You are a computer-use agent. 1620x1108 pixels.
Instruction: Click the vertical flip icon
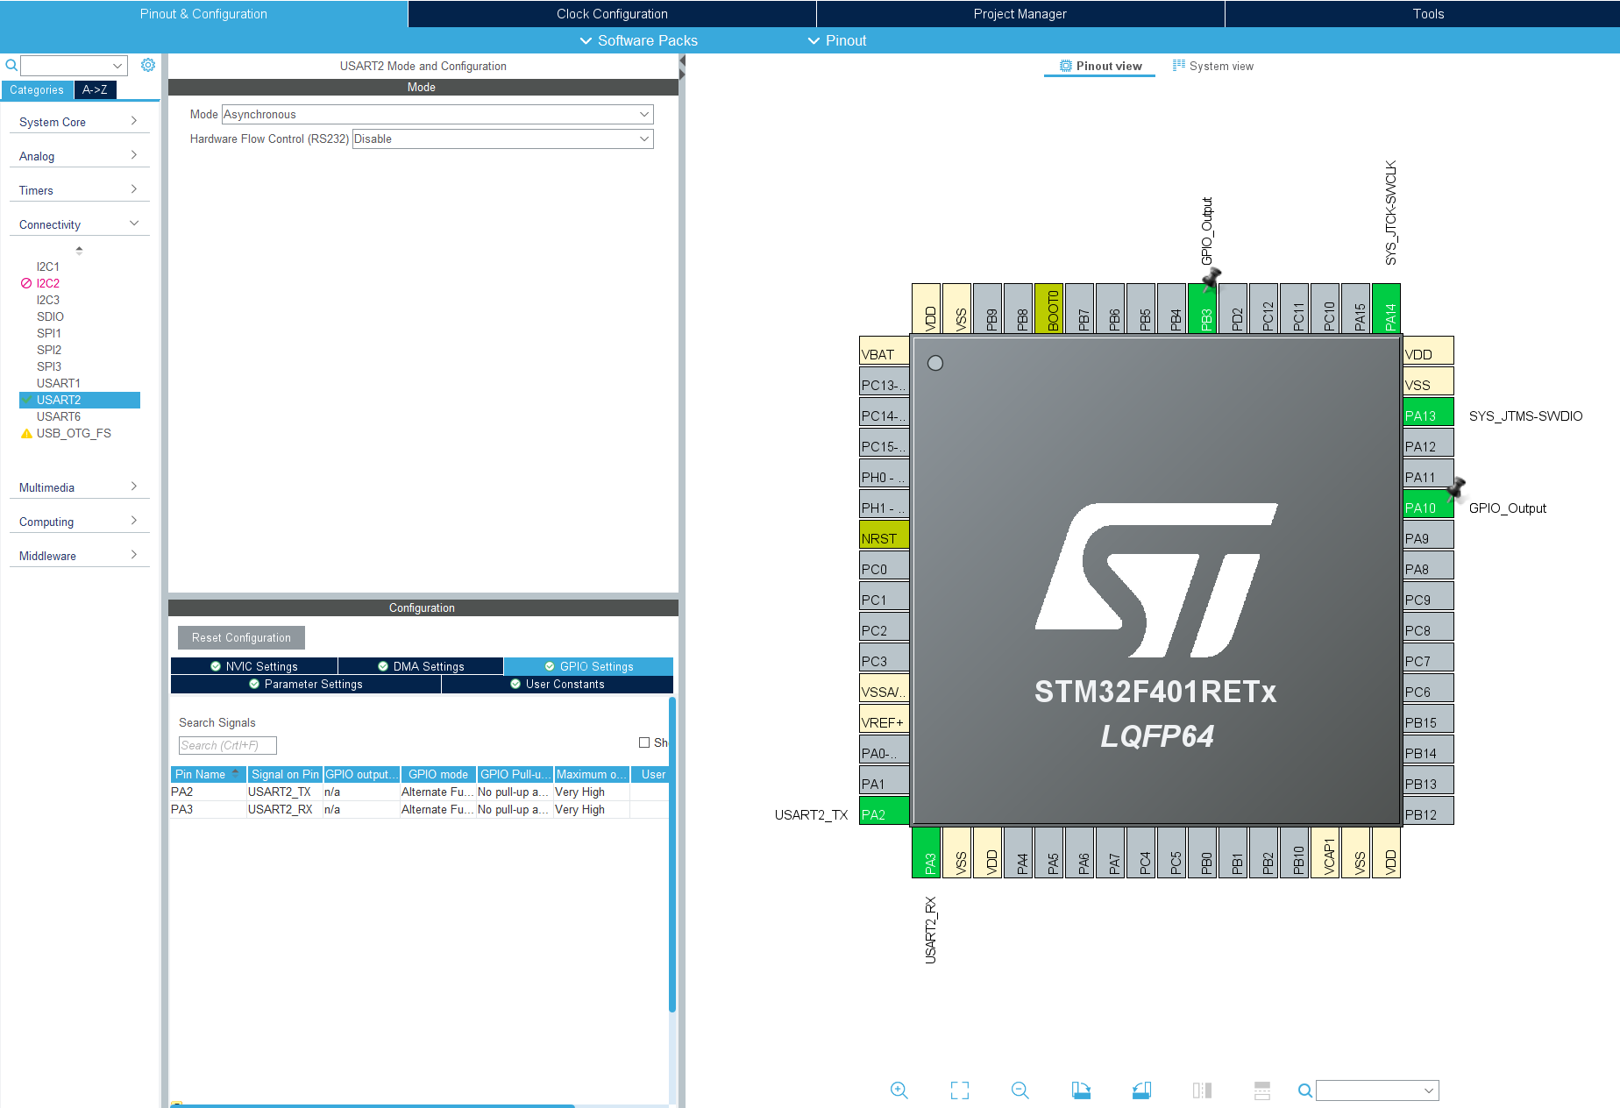(x=1262, y=1090)
